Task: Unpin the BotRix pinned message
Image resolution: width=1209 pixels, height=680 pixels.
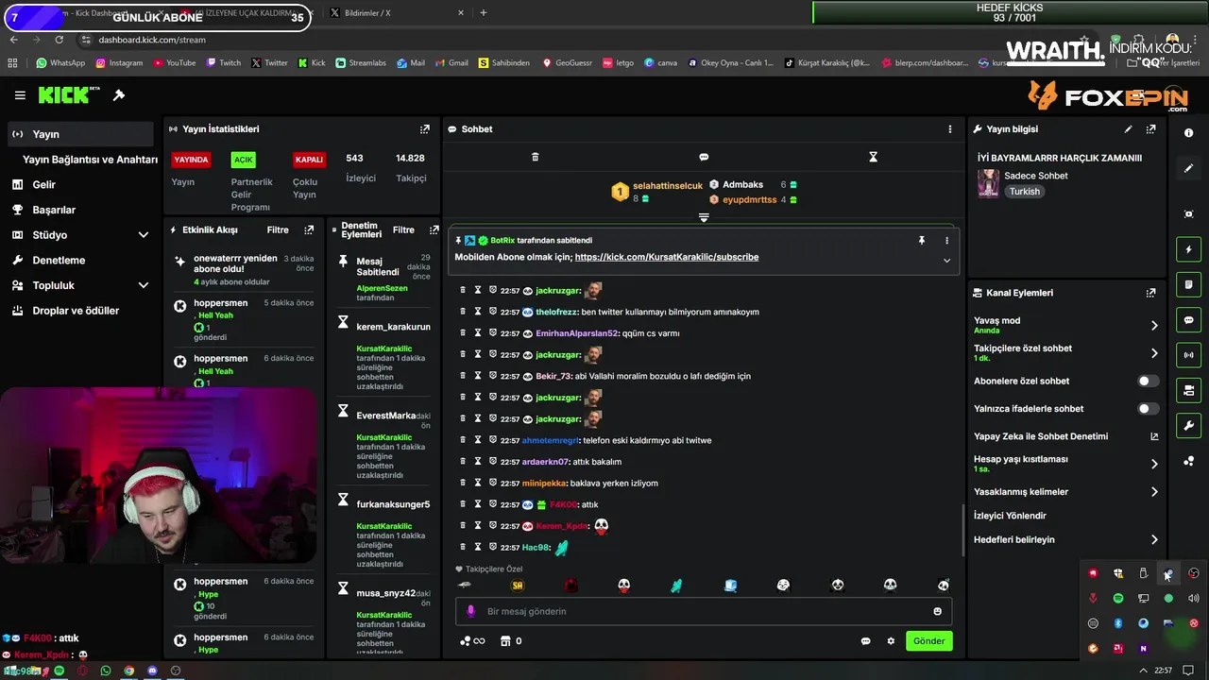Action: (921, 240)
